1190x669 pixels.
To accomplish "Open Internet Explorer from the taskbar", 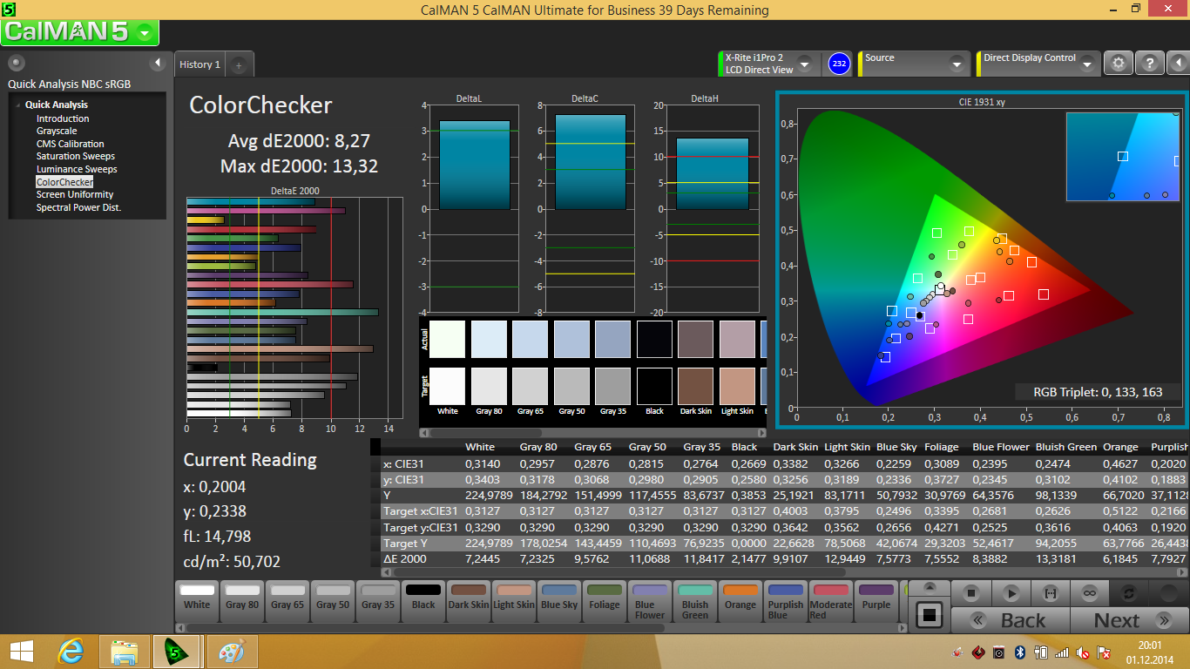I will click(x=71, y=652).
